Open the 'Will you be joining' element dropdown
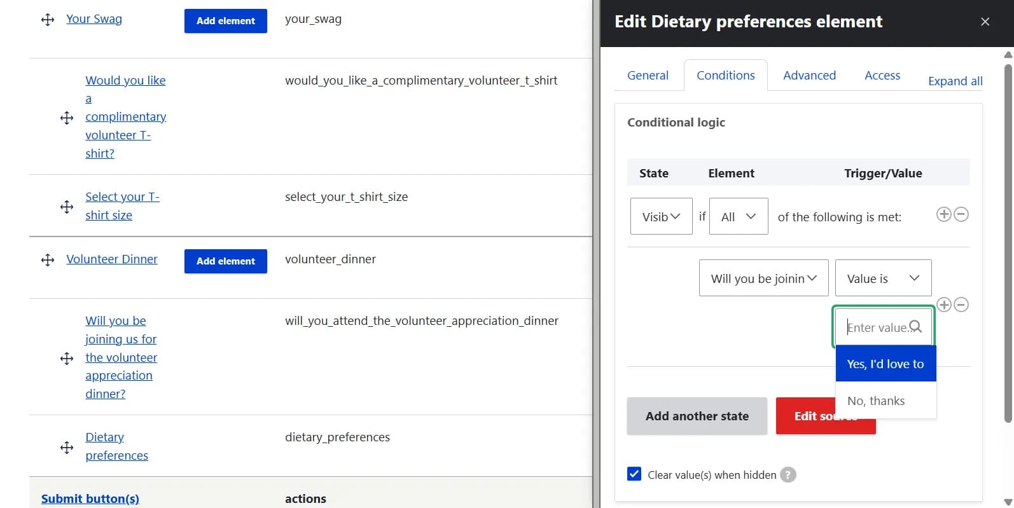Viewport: 1014px width, 508px height. coord(763,278)
